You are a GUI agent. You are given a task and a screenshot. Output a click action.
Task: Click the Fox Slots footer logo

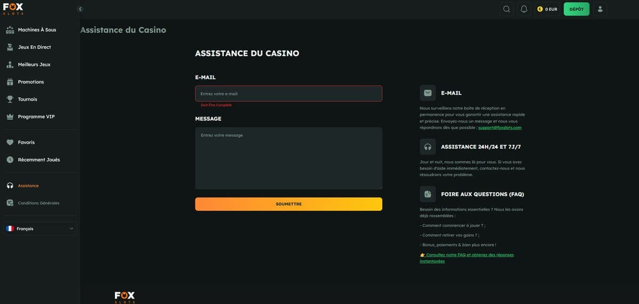(x=125, y=297)
